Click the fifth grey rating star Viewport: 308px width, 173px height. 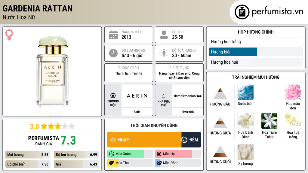pyautogui.click(x=72, y=126)
